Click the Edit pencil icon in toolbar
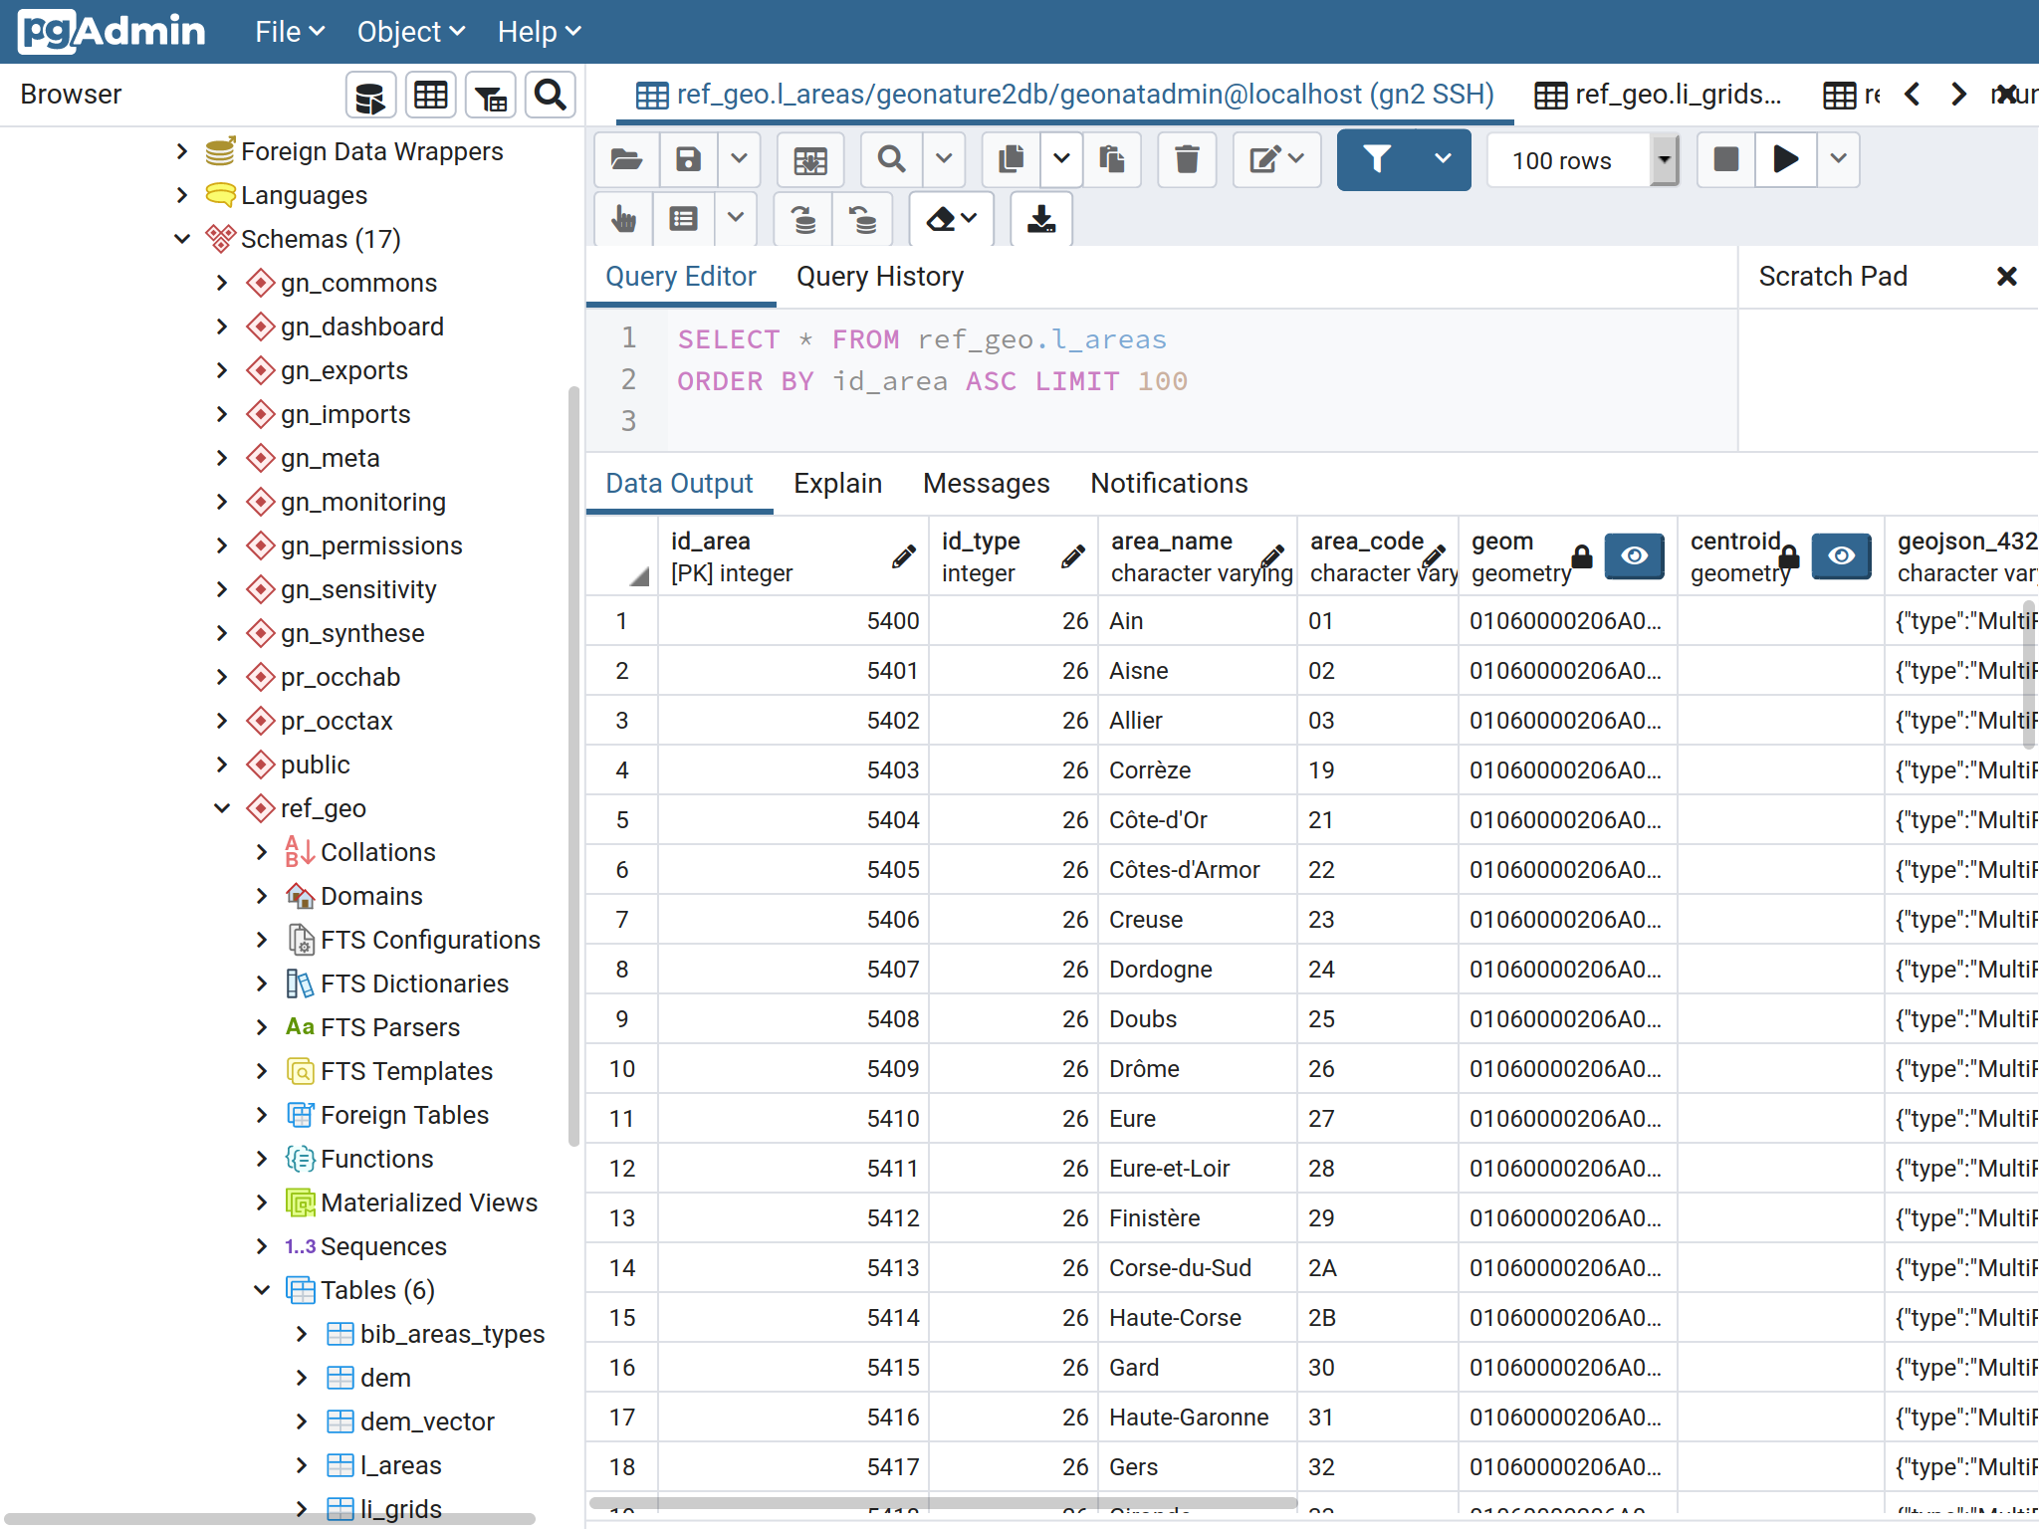 point(1276,159)
